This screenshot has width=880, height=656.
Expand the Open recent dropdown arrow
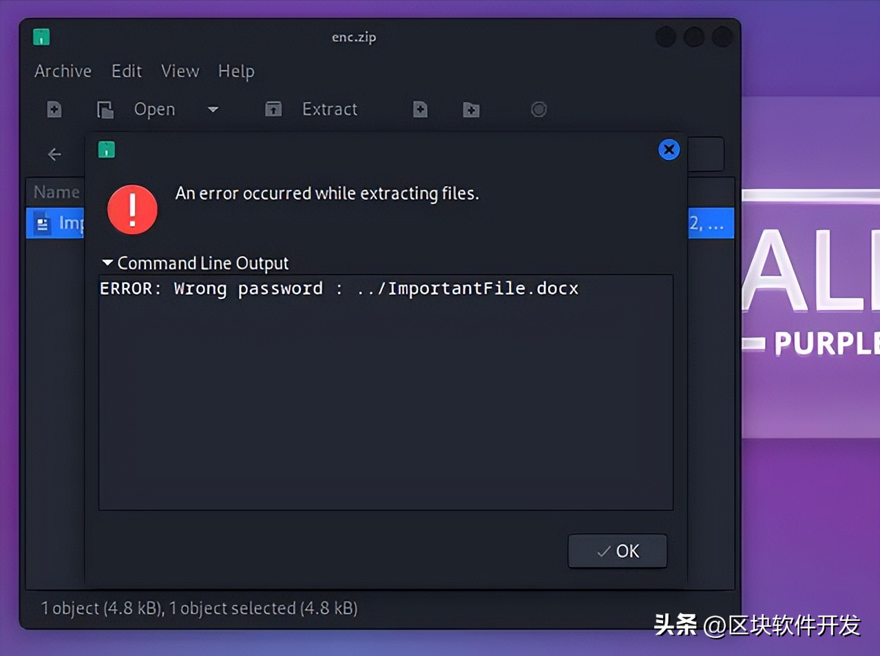(x=213, y=110)
